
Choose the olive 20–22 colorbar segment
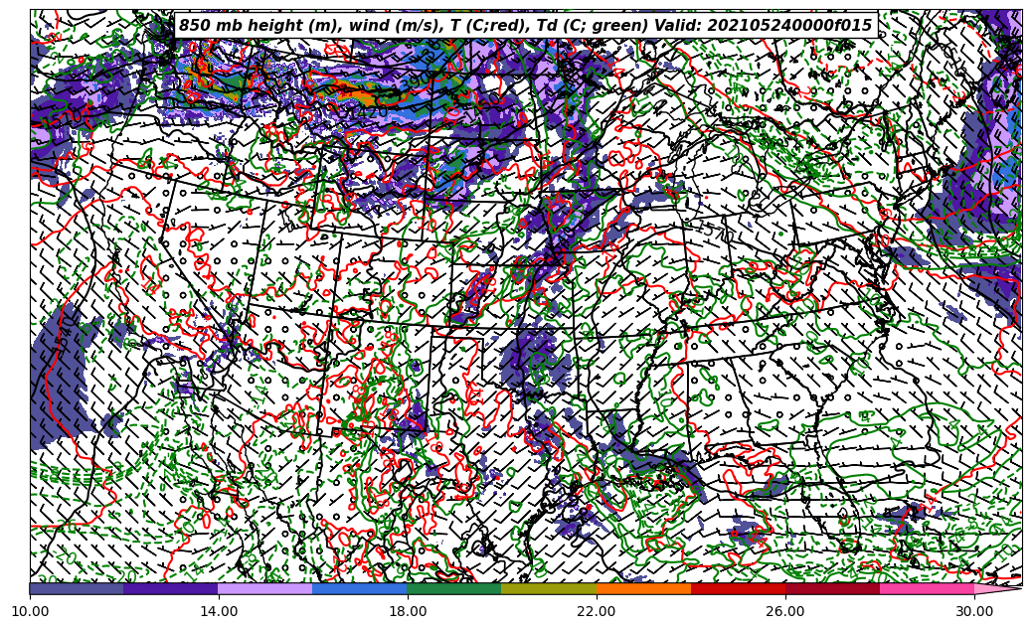point(549,588)
